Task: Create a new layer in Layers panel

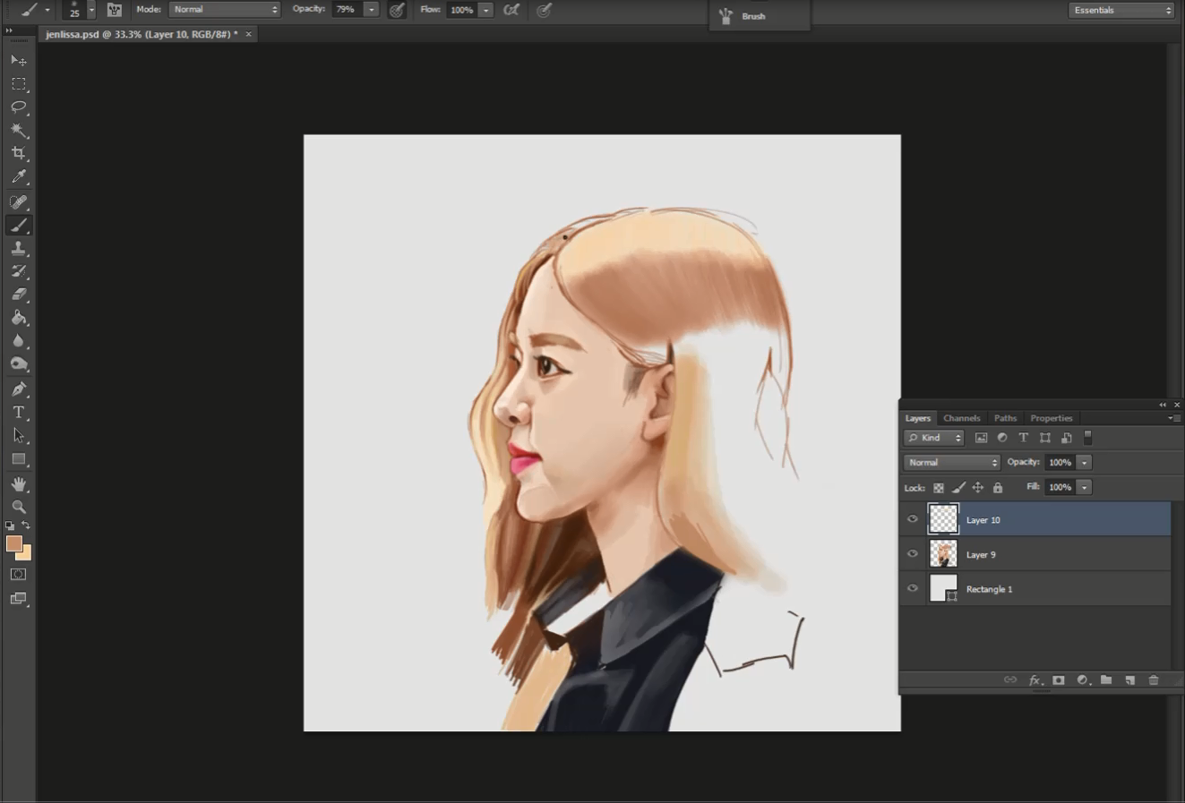Action: pos(1130,680)
